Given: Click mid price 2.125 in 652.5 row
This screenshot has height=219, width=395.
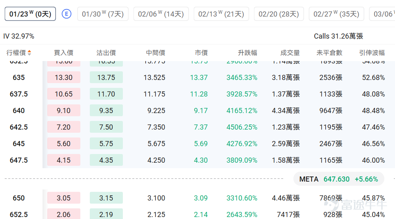Looking at the screenshot, I should [156, 214].
